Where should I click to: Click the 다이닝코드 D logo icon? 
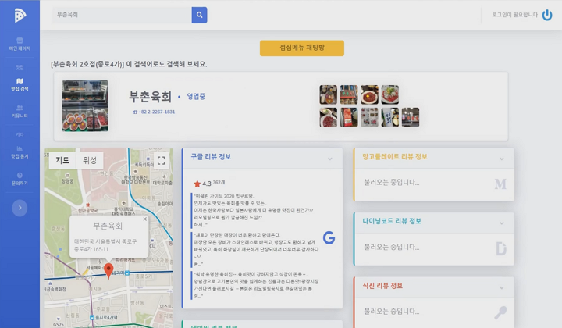pos(500,248)
